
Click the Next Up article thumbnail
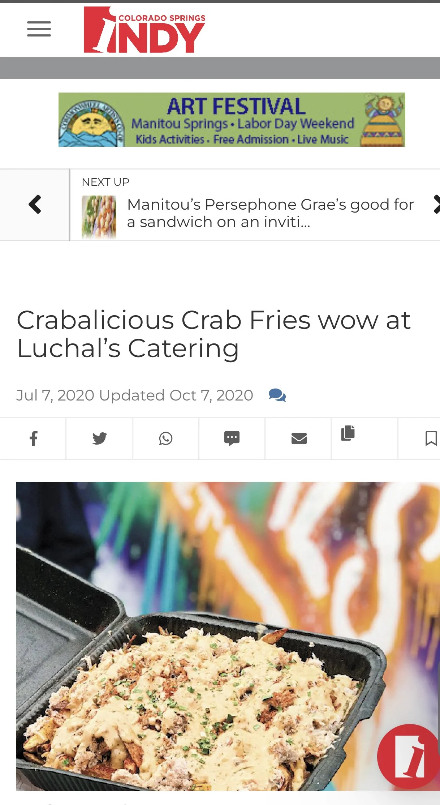99,217
